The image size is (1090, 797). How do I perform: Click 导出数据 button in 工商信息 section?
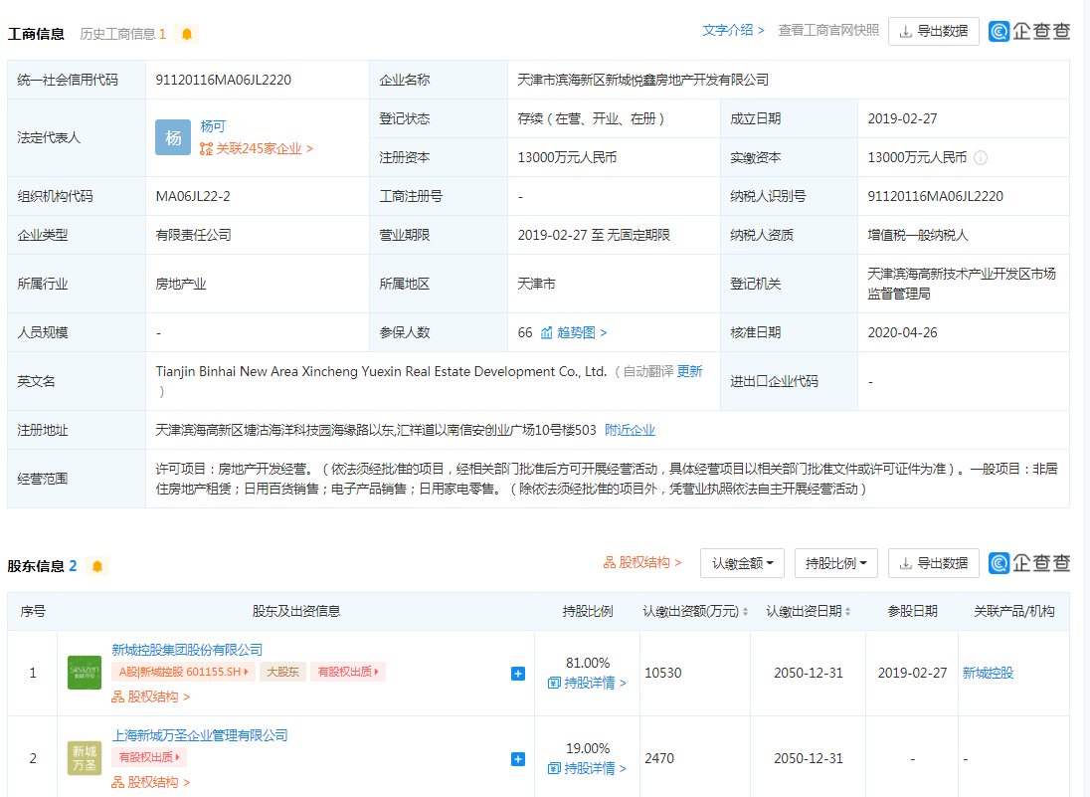[933, 31]
